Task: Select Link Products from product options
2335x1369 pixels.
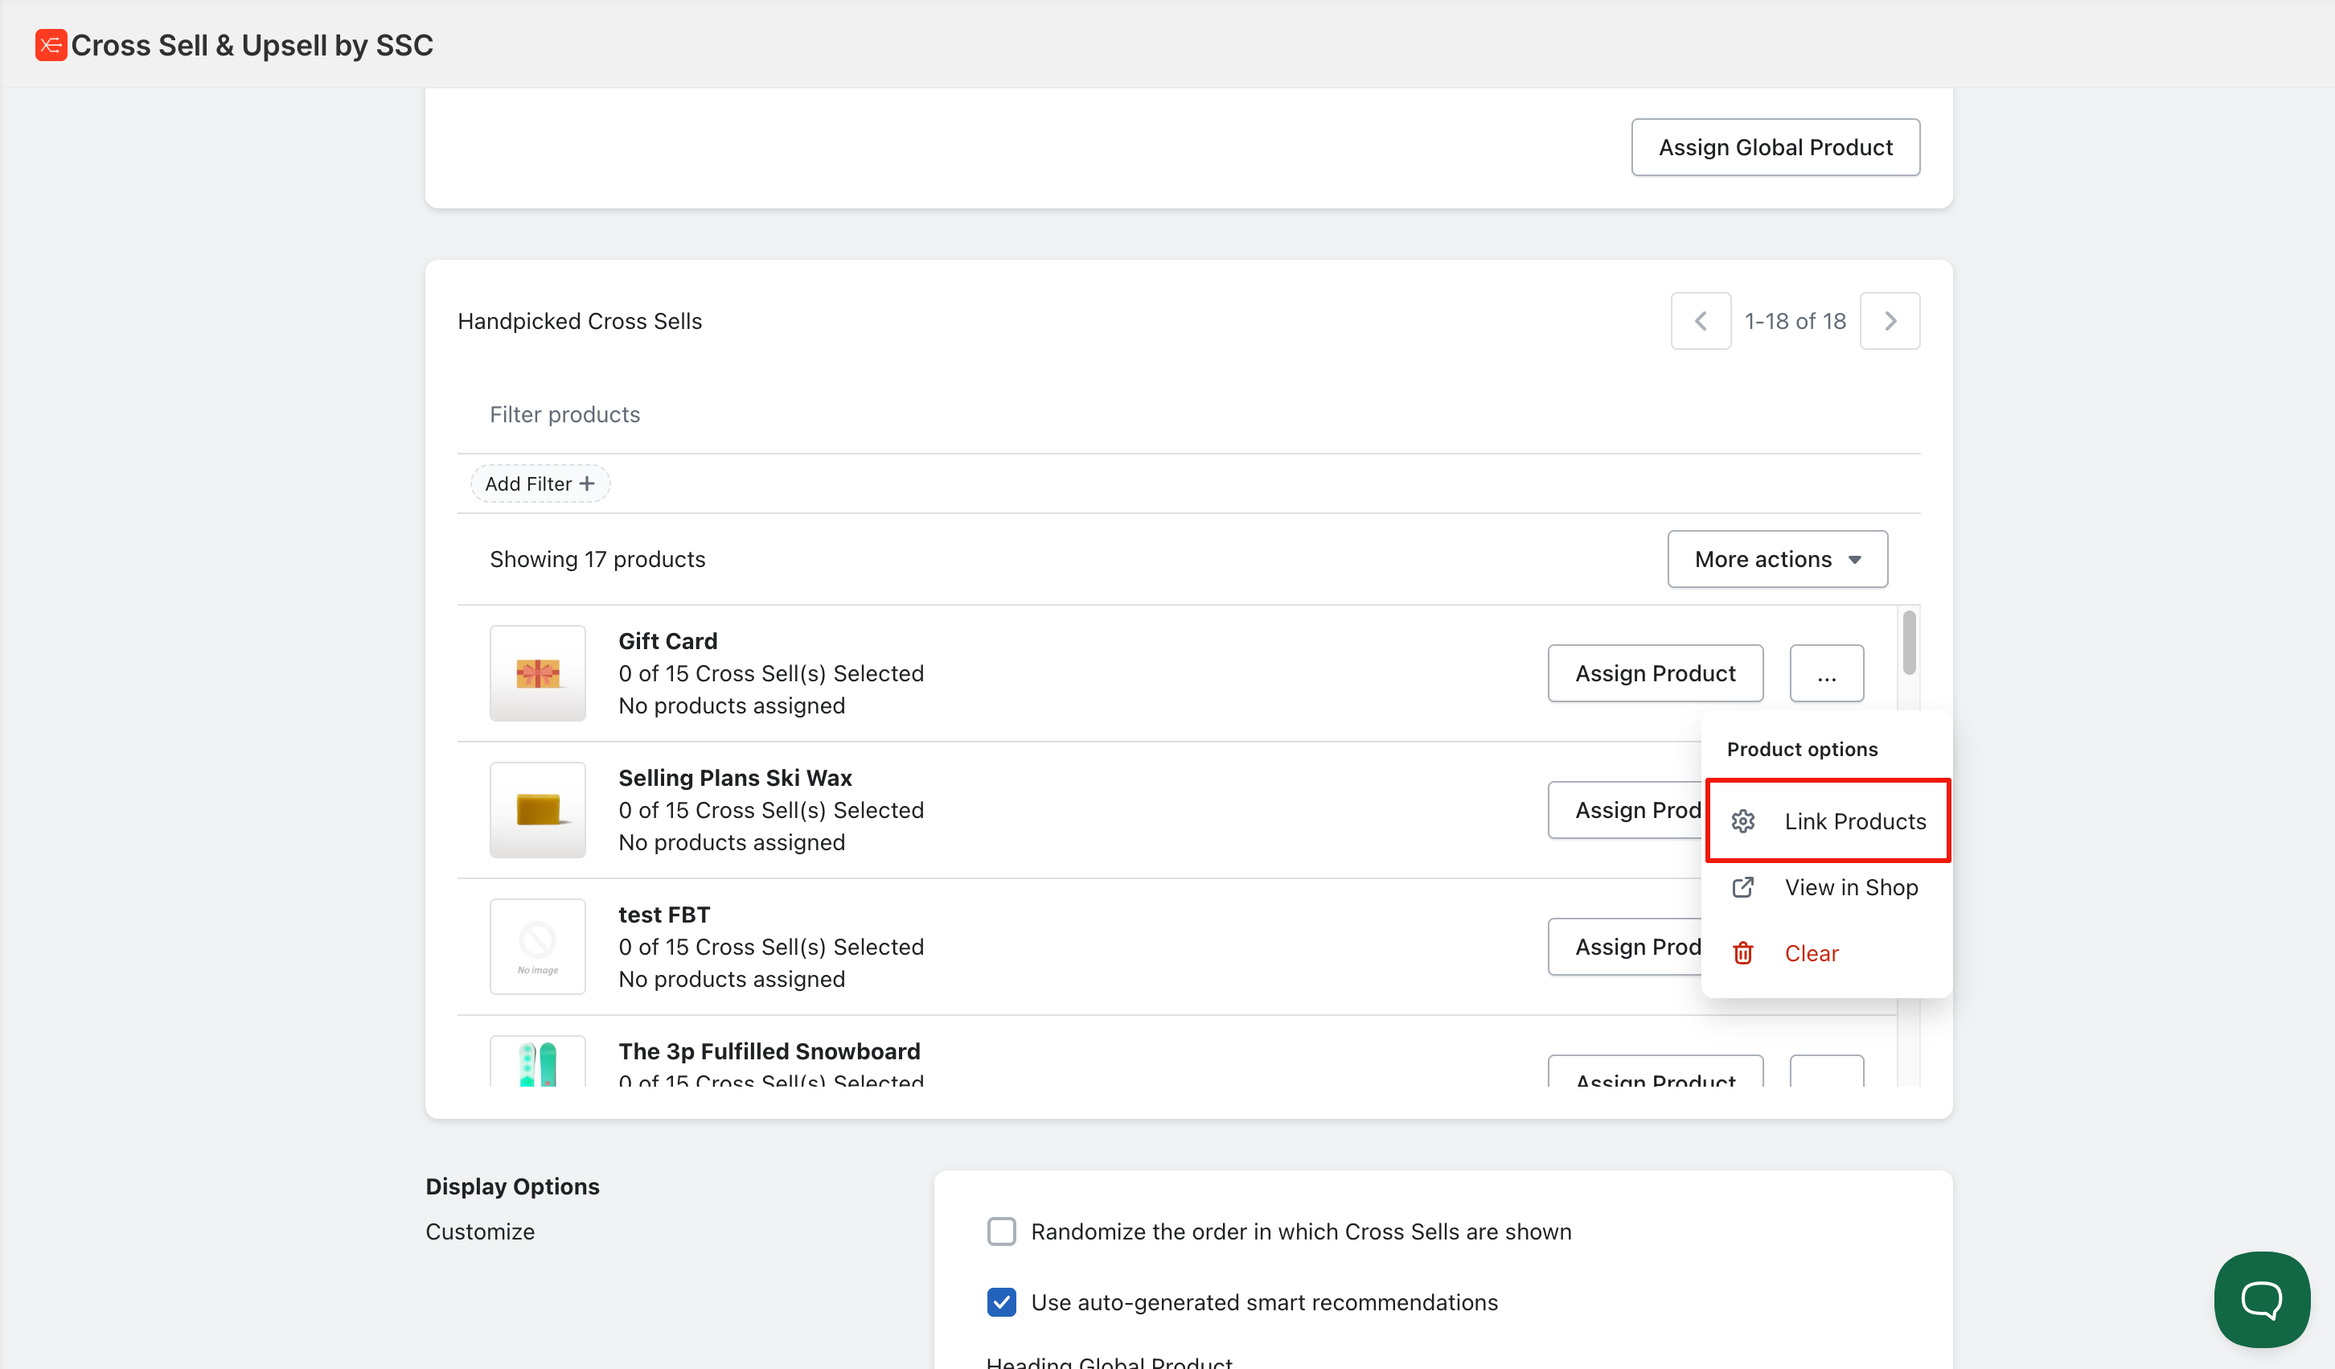Action: tap(1854, 821)
